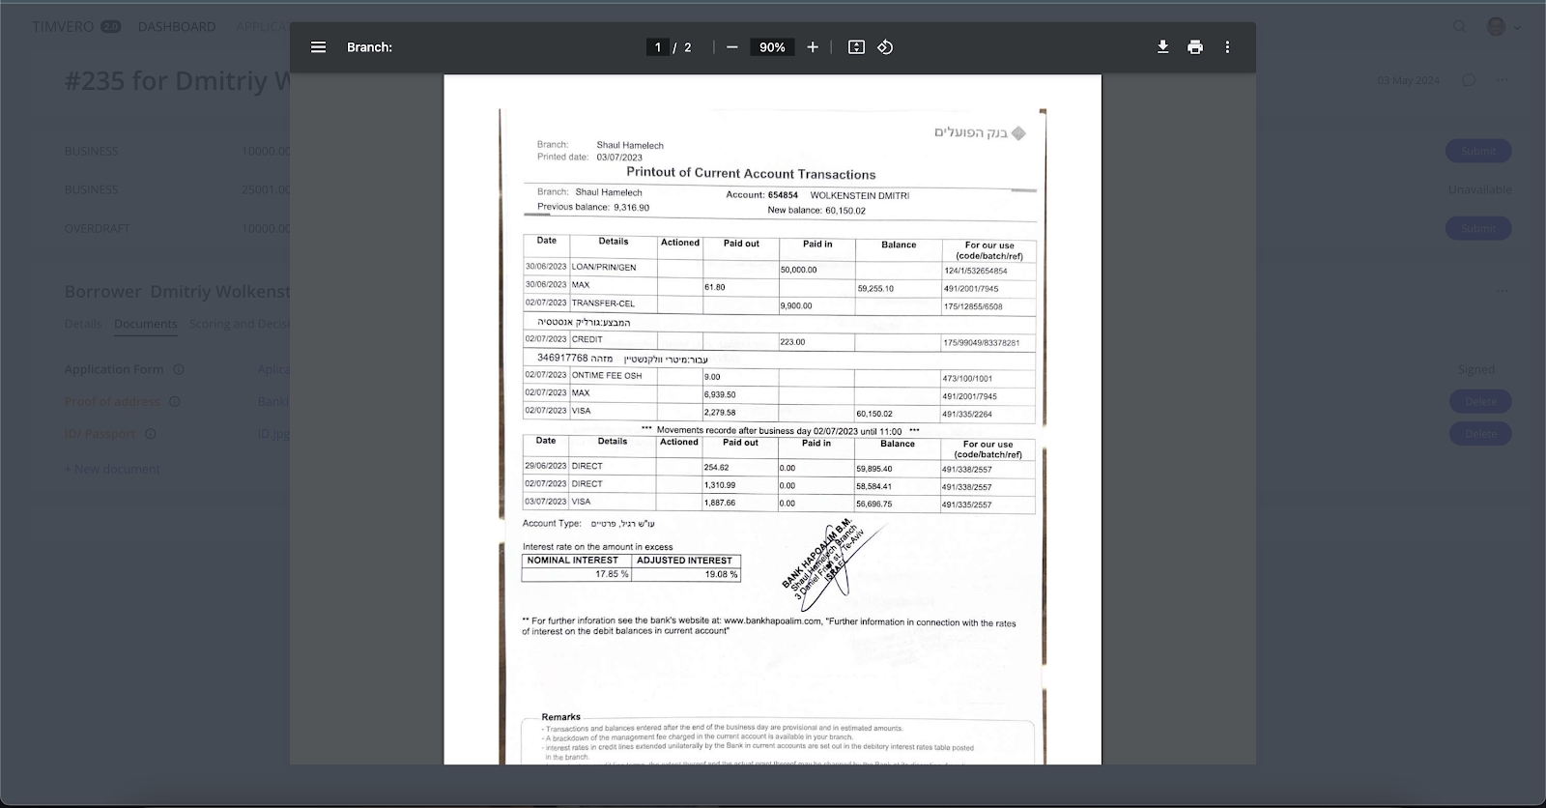Open the PDF sidebar hamburger menu
Viewport: 1546px width, 808px height.
click(x=318, y=47)
